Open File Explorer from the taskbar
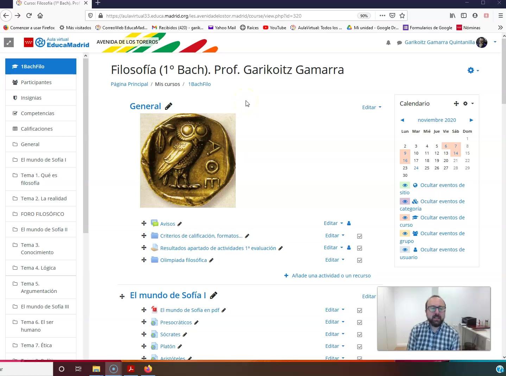Image resolution: width=506 pixels, height=376 pixels. pos(96,369)
